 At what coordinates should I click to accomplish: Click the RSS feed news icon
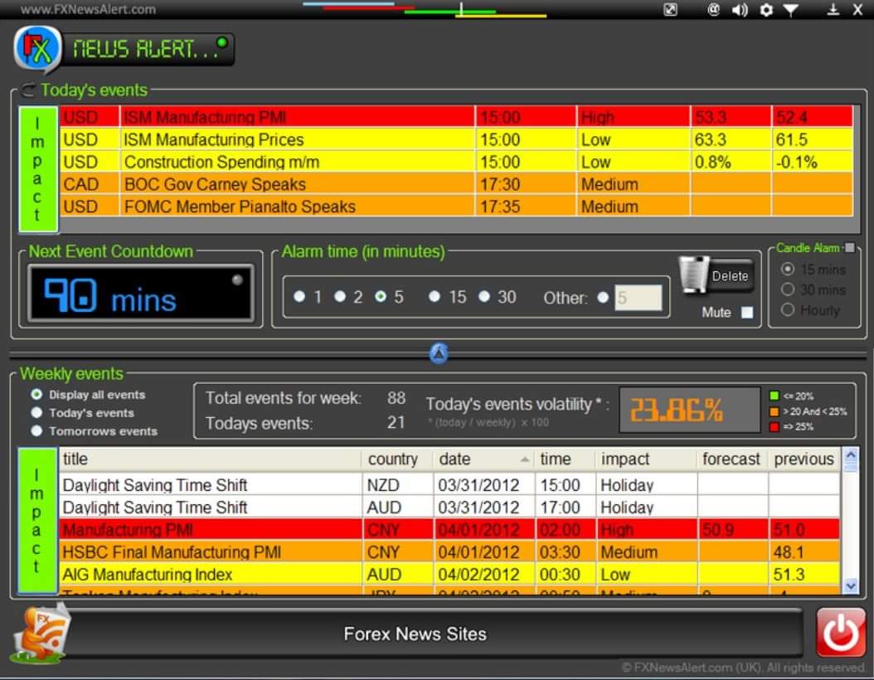(41, 634)
